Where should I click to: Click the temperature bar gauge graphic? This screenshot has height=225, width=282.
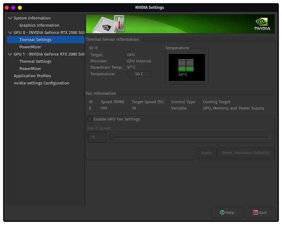coord(186,65)
